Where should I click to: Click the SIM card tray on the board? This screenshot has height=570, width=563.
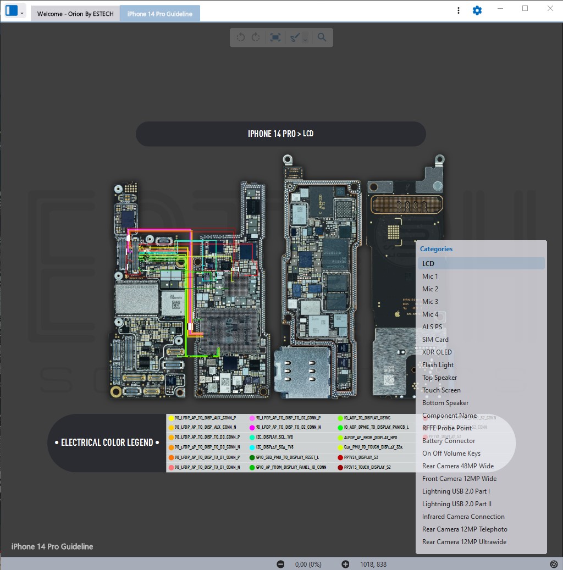pyautogui.click(x=301, y=372)
